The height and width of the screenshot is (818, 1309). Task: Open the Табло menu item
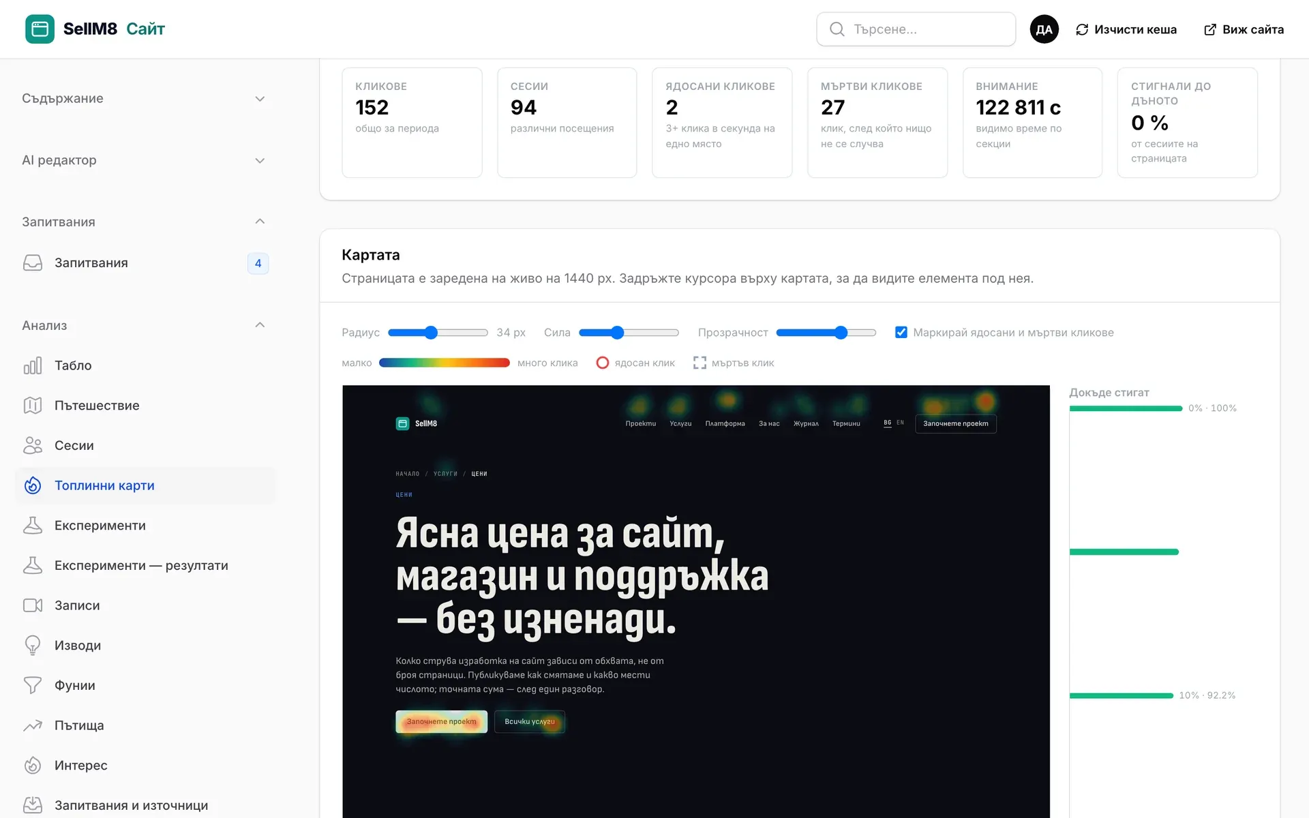tap(145, 365)
